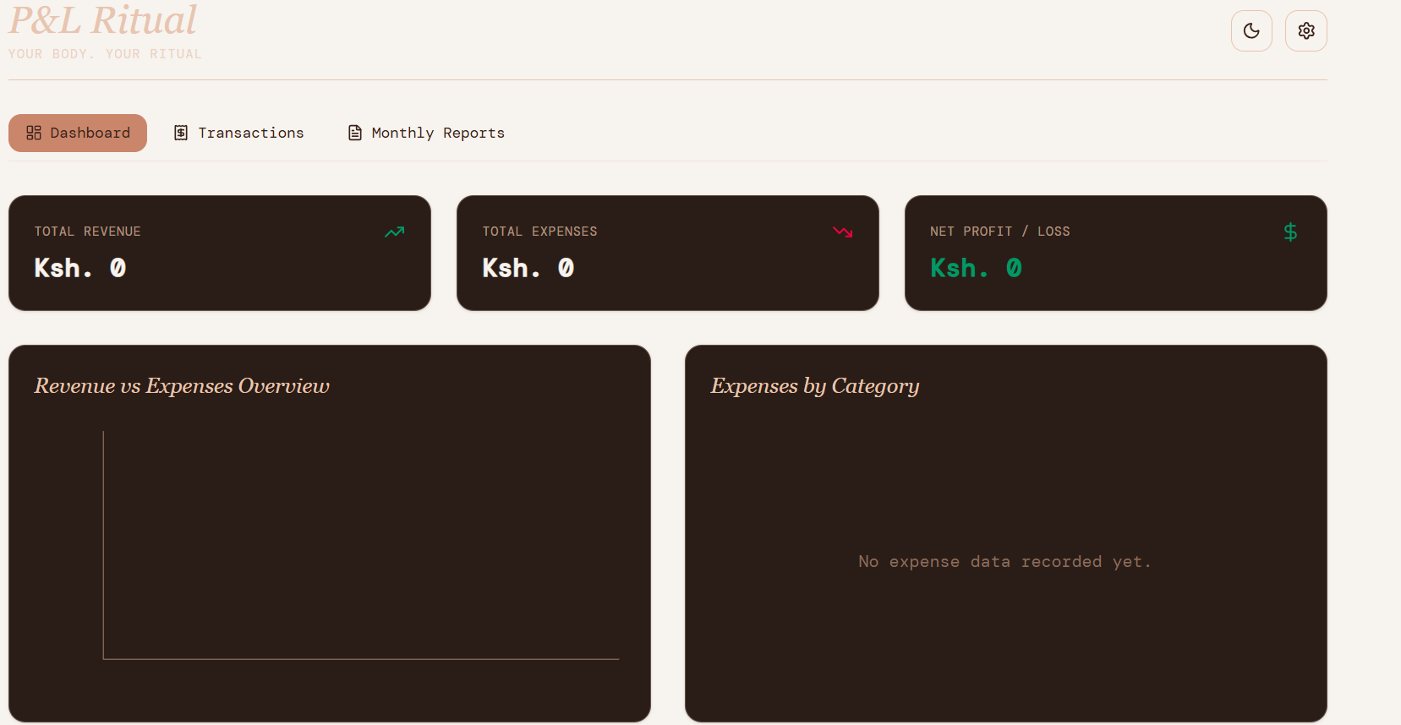Open settings with the gear icon

pyautogui.click(x=1306, y=31)
